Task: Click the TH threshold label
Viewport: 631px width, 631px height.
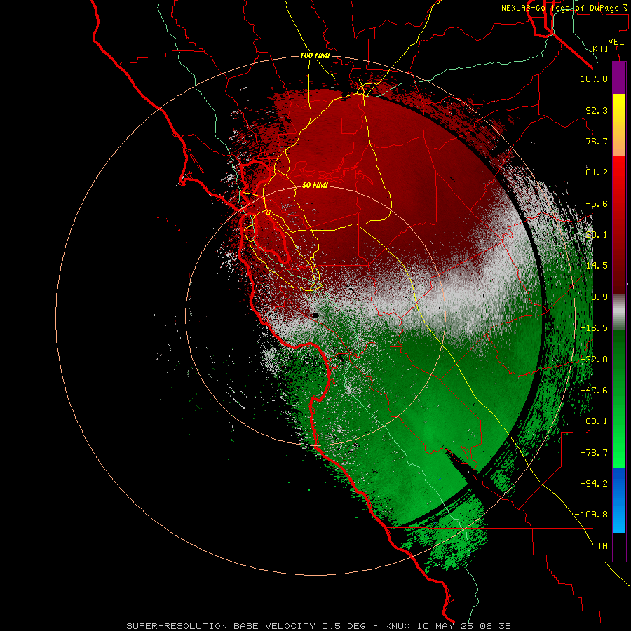Action: click(x=602, y=545)
